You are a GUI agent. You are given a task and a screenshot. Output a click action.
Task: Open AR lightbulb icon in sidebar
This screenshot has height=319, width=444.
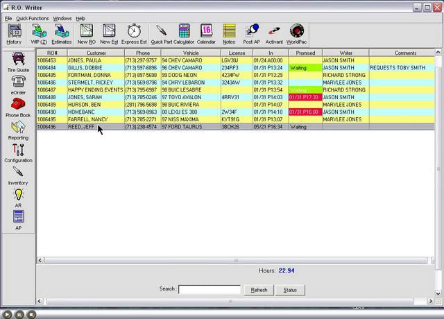pyautogui.click(x=18, y=198)
